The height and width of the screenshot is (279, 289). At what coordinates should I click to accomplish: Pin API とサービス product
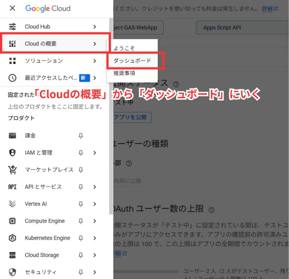coord(81,187)
